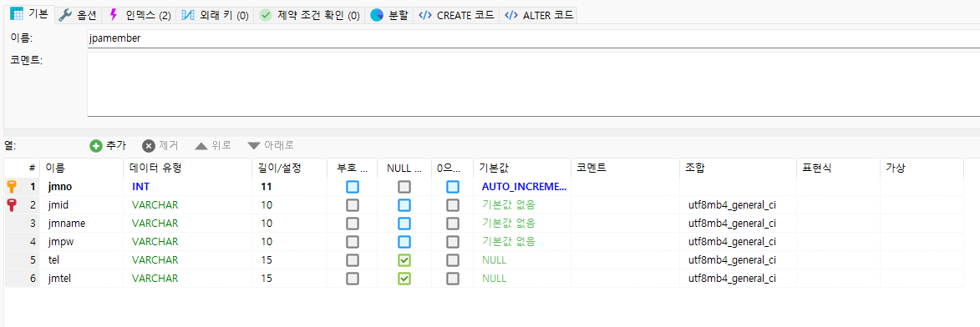
Task: Toggle unsigned checkbox for tel
Action: pos(353,259)
